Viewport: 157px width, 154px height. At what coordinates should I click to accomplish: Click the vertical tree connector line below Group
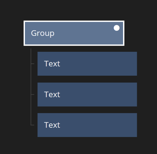pos(31,87)
